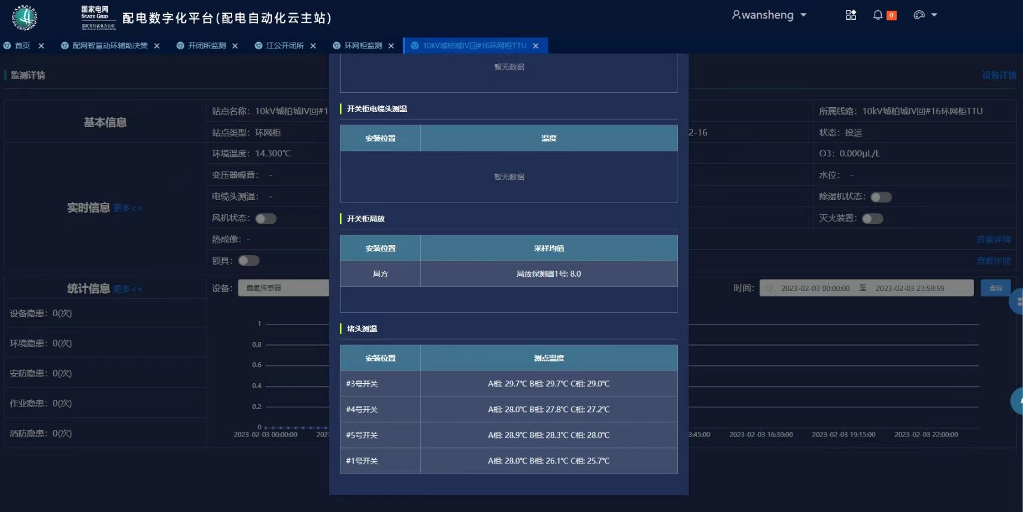Open the wansheng user dropdown

tap(769, 16)
